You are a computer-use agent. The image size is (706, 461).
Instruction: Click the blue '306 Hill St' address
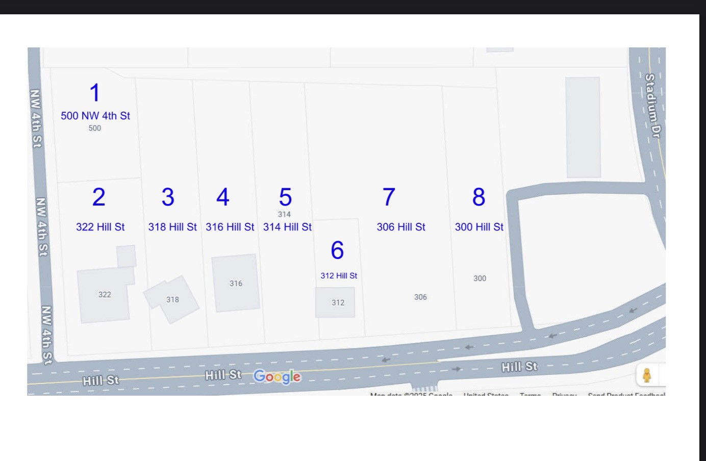[x=401, y=227]
